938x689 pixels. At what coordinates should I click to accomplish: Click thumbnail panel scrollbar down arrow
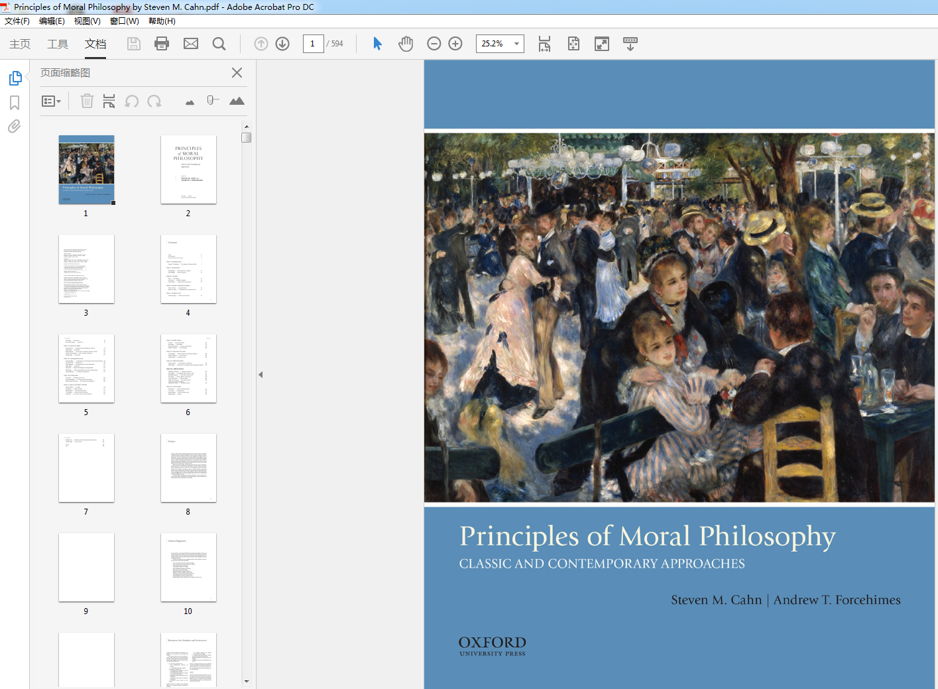pyautogui.click(x=247, y=681)
